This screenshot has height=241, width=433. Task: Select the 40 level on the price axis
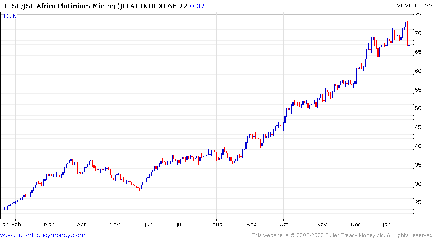pyautogui.click(x=418, y=146)
